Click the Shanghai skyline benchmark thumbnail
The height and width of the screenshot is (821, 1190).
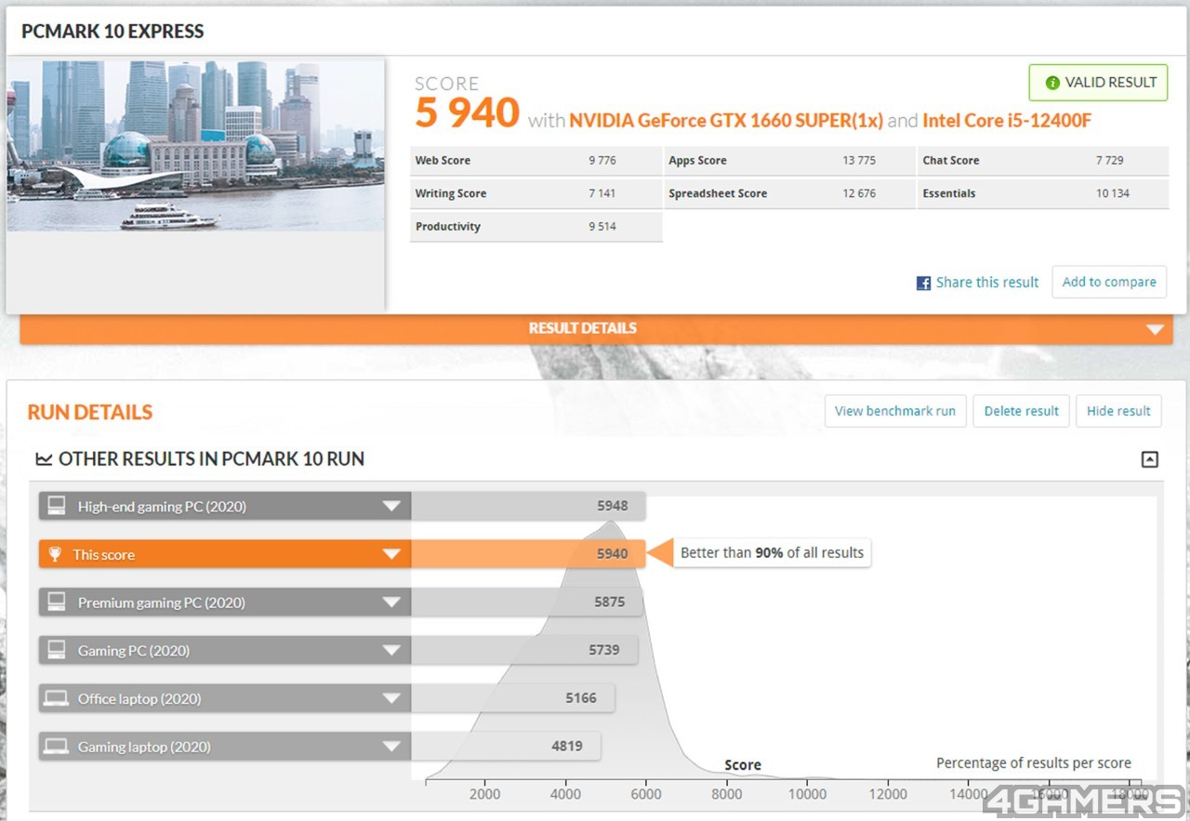click(195, 145)
